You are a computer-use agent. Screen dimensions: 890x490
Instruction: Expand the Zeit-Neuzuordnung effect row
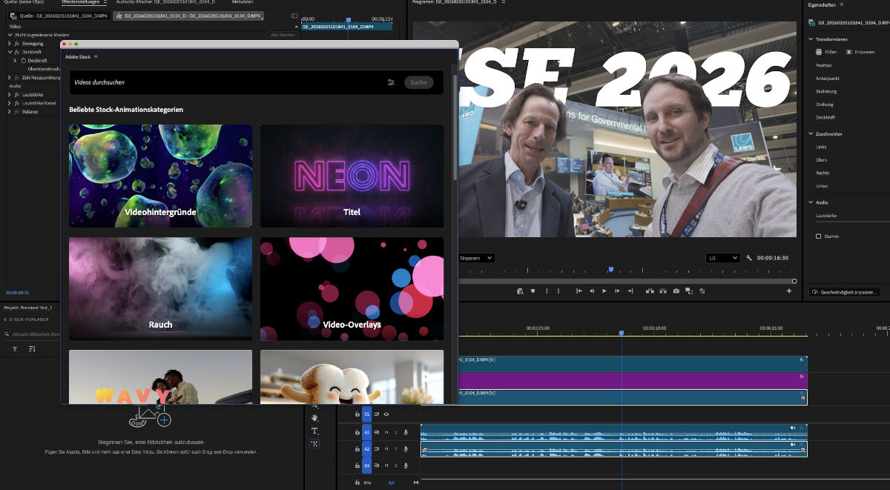pos(10,77)
